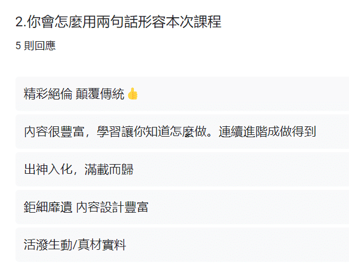The height and width of the screenshot is (279, 349).
Task: Click the phrase 出神入化
Action: 48,169
